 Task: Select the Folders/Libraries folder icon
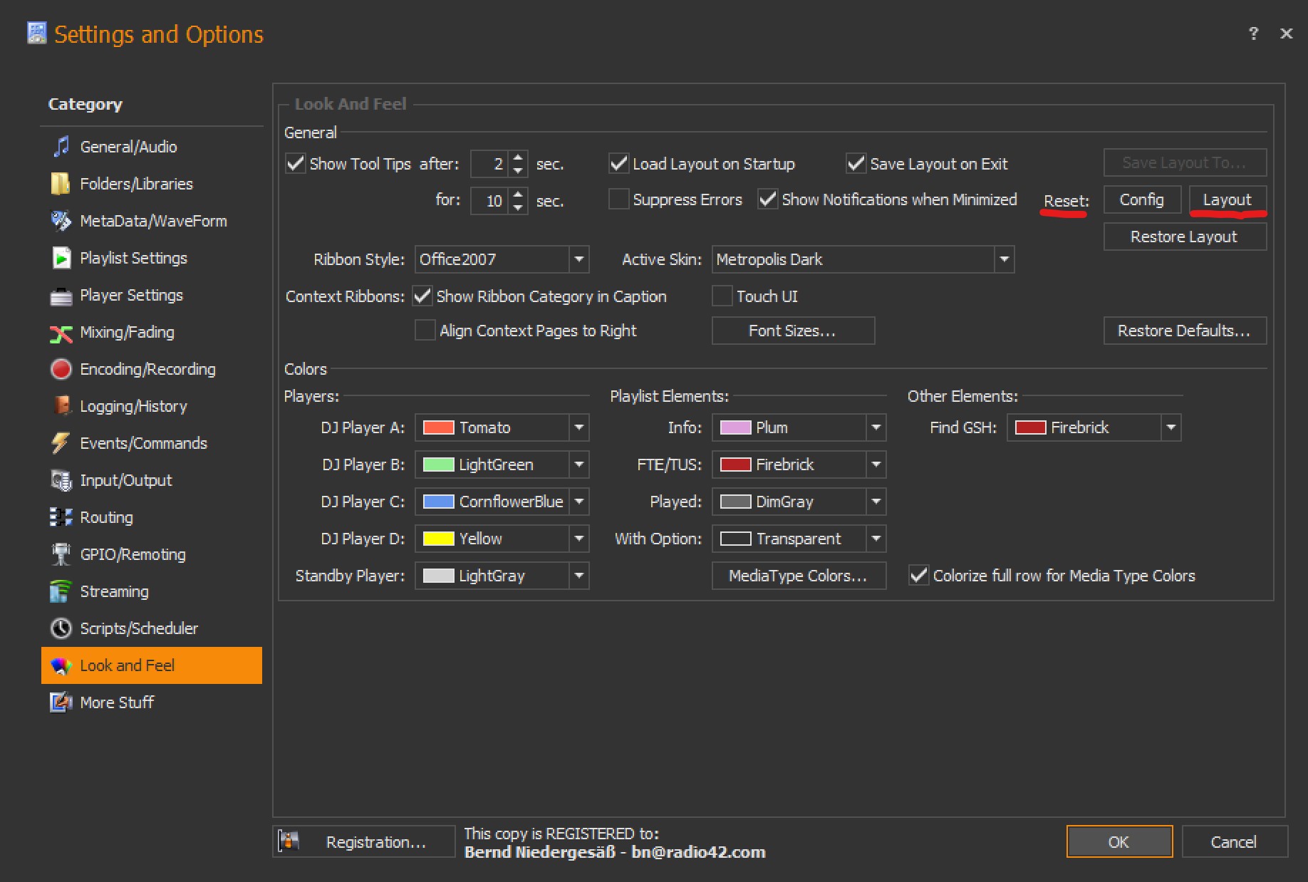point(61,184)
